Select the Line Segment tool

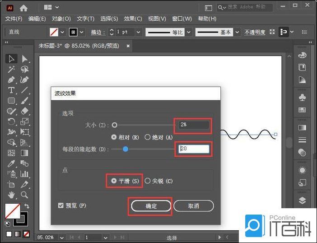point(24,90)
